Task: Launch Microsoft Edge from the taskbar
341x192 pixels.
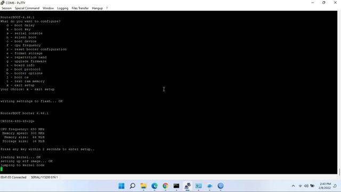Action: coord(155,186)
